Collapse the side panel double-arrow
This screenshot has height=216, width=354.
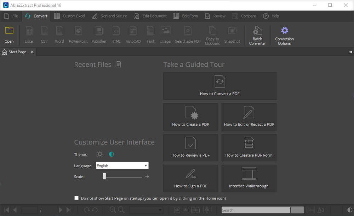[350, 52]
